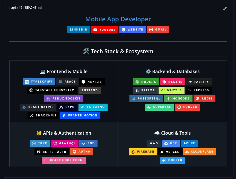
Task: Click the Fastify badge
Action: click(x=199, y=82)
